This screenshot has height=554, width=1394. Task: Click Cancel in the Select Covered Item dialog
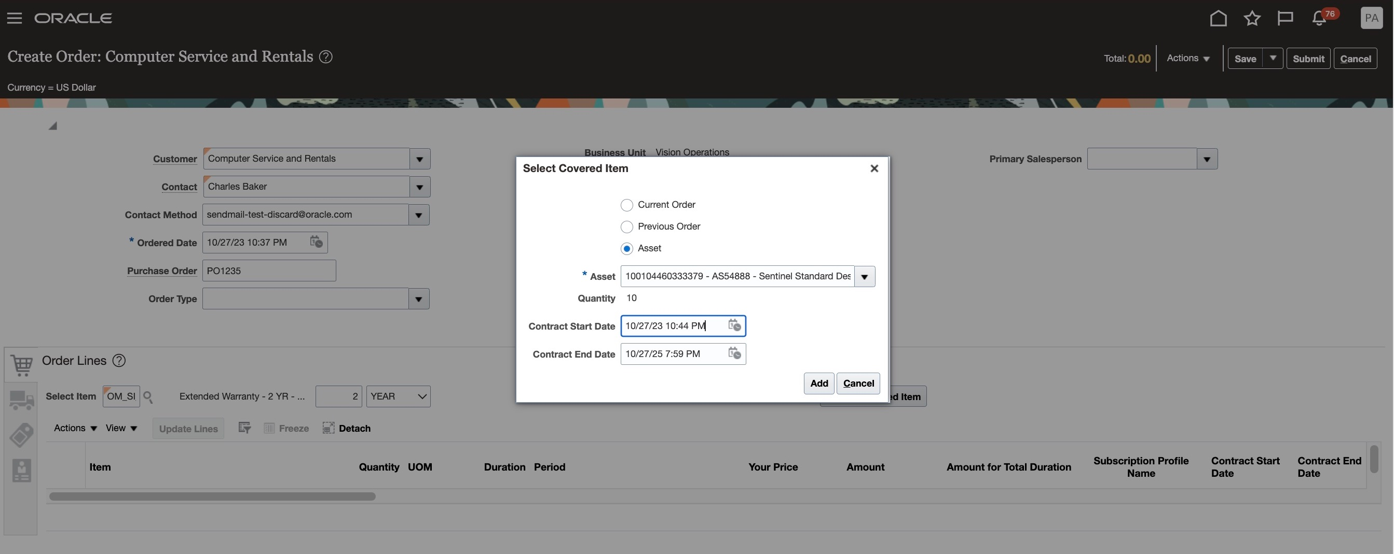[858, 383]
